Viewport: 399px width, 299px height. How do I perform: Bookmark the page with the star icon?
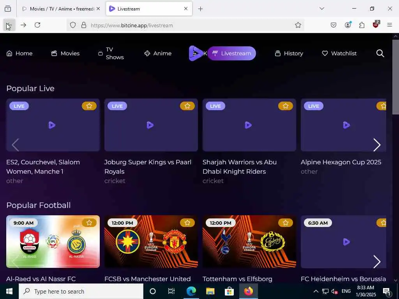298,25
